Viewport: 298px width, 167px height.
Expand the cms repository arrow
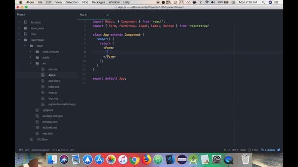click(x=19, y=34)
